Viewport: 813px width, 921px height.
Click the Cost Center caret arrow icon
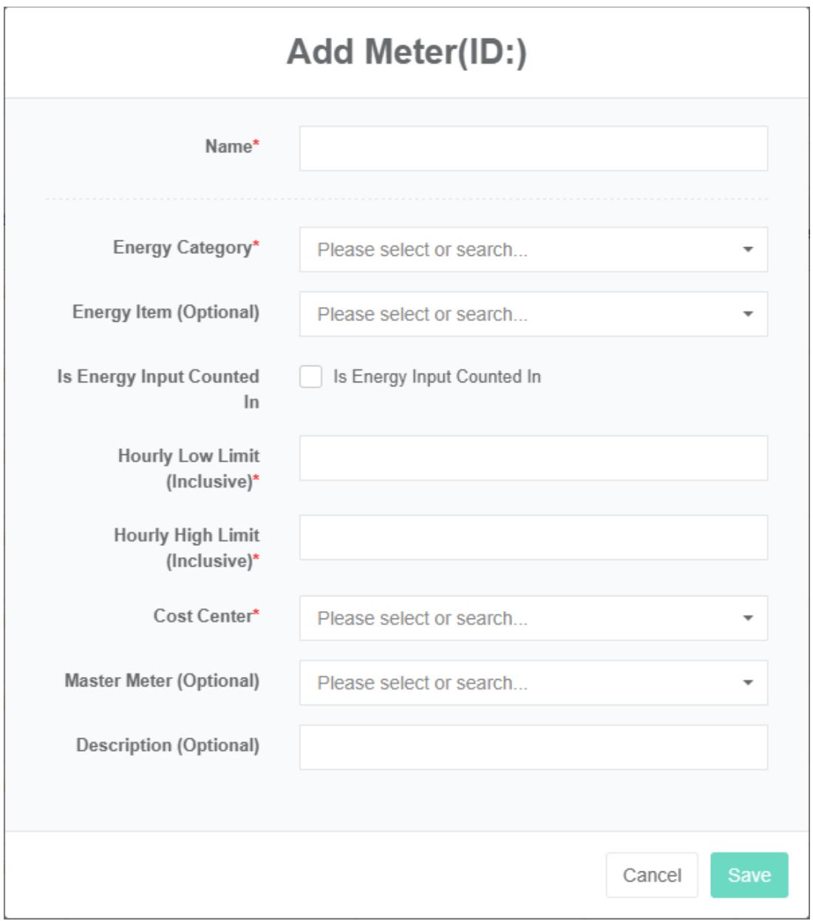coord(748,618)
